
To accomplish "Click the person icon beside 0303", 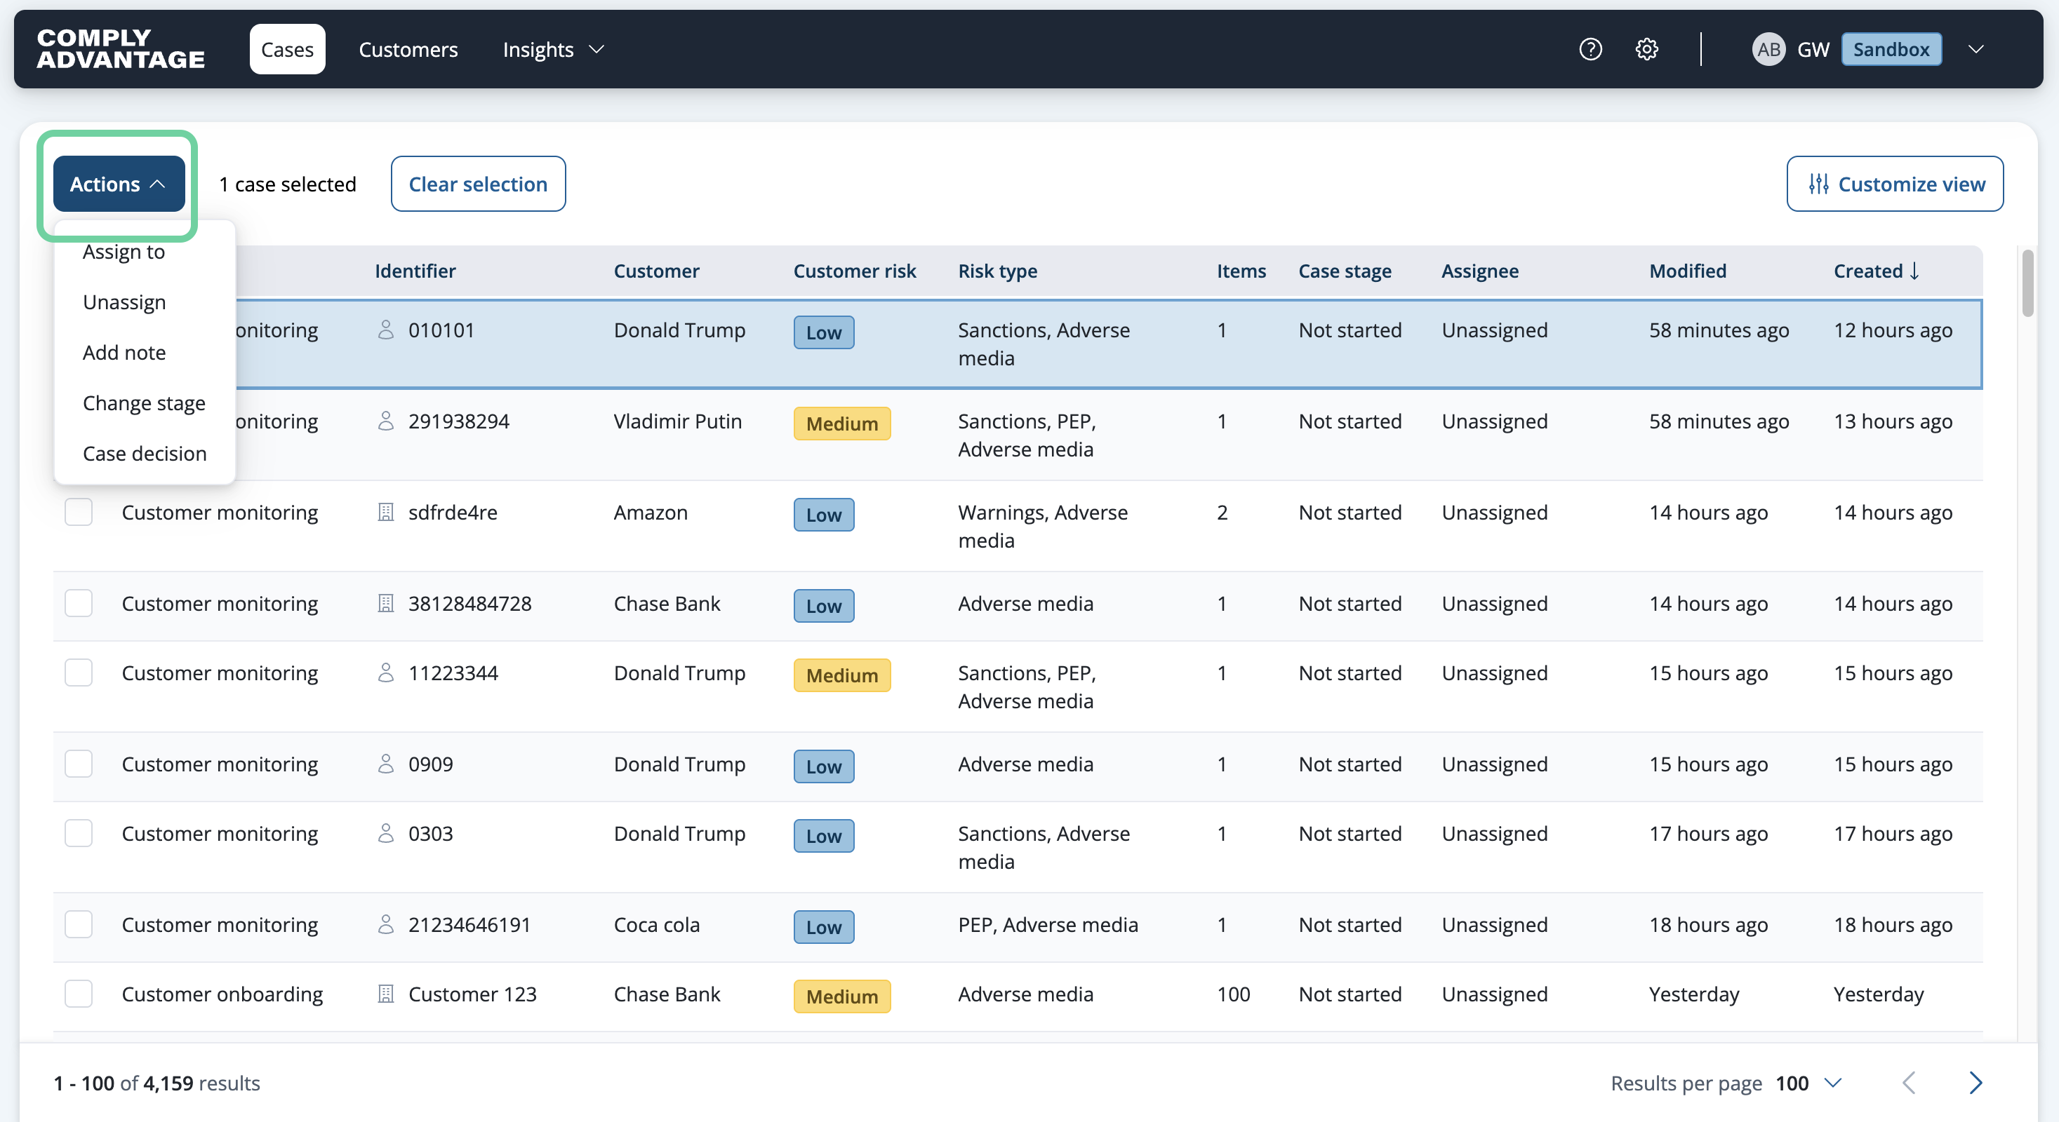I will 385,833.
